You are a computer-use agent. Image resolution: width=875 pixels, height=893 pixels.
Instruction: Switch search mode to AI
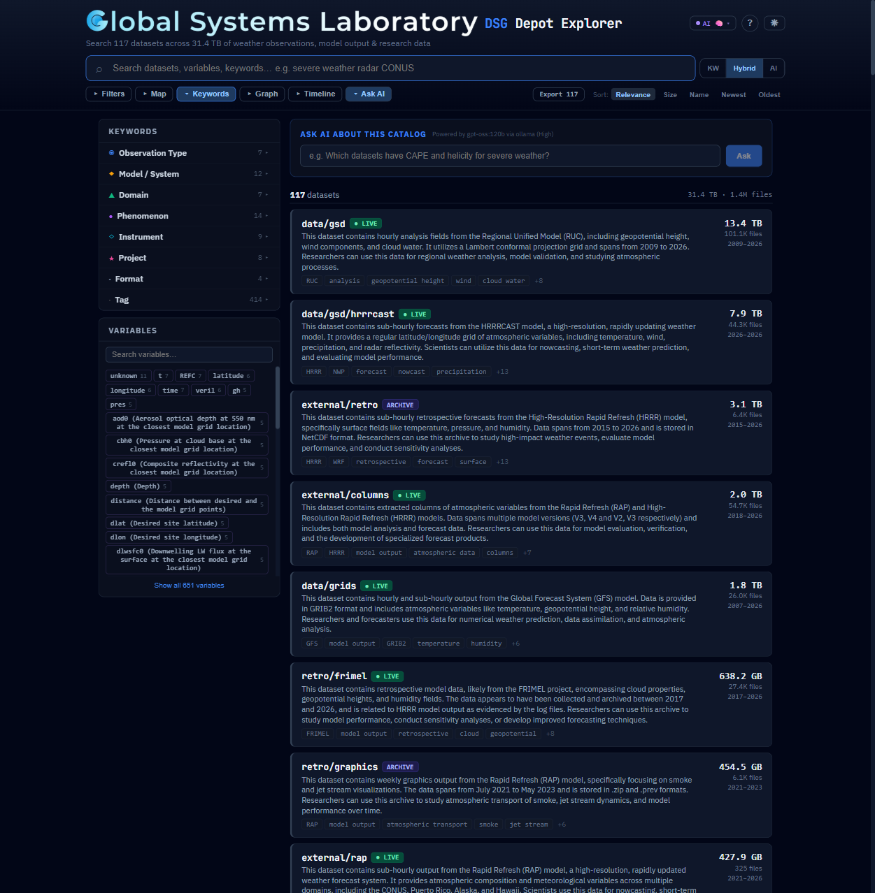774,68
